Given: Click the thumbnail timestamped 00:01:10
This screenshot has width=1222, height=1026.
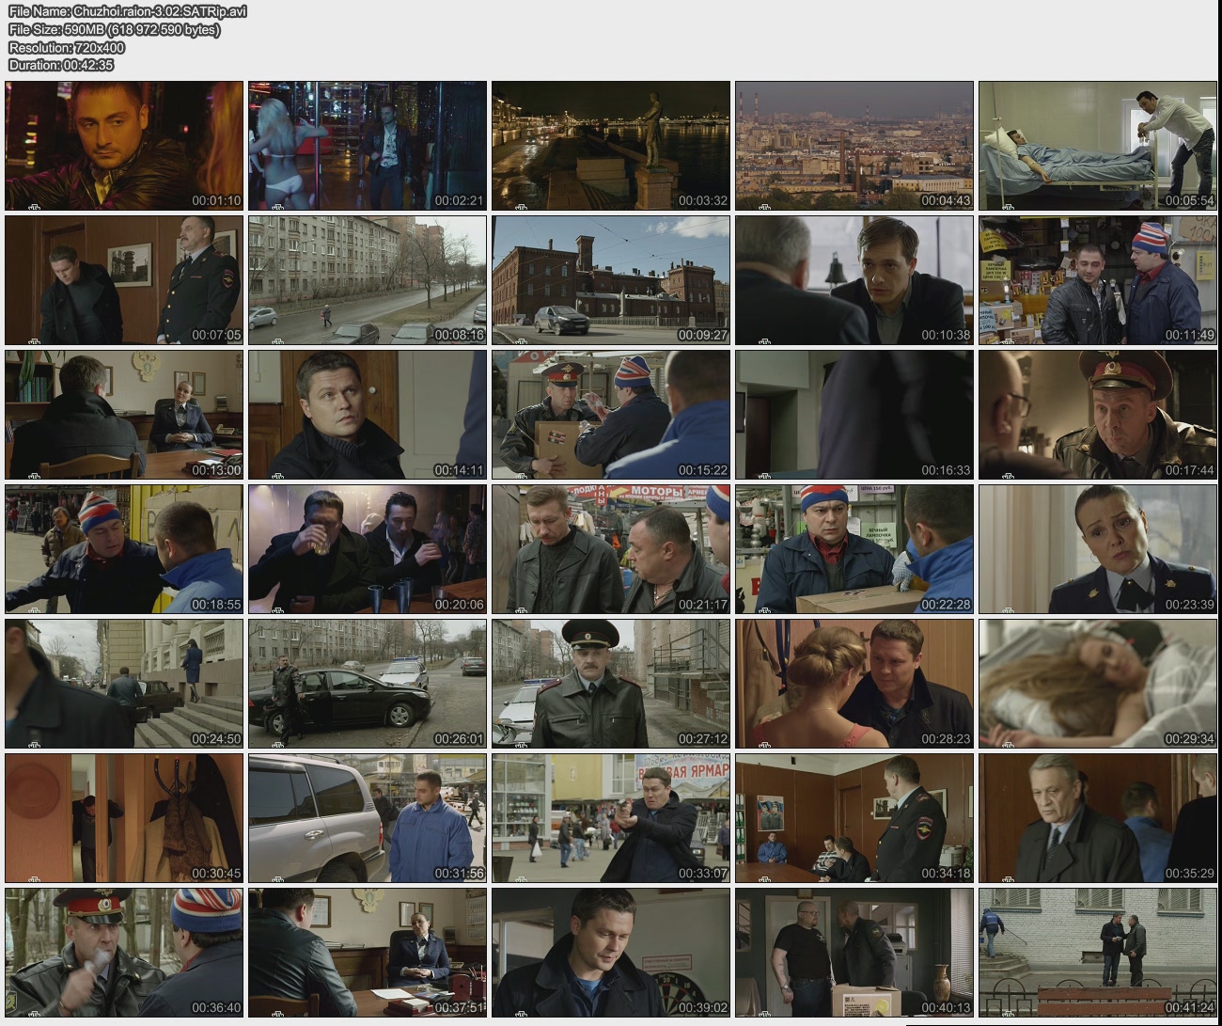Looking at the screenshot, I should pos(124,146).
